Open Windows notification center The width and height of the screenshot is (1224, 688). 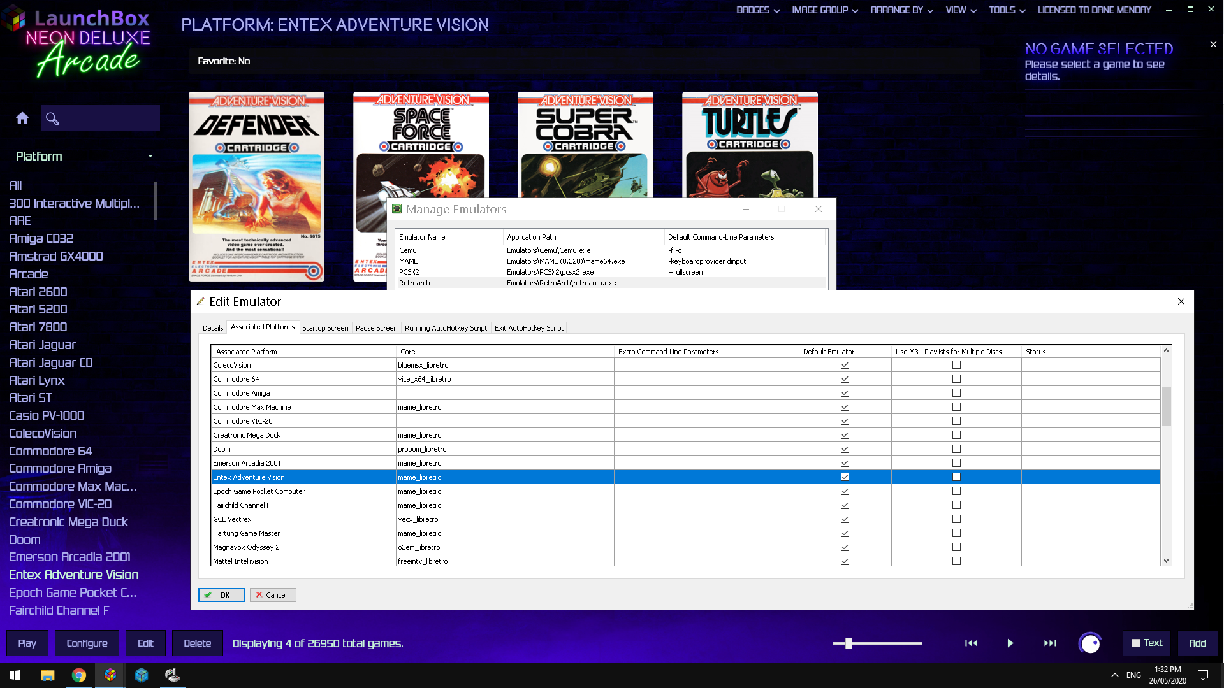pyautogui.click(x=1203, y=675)
